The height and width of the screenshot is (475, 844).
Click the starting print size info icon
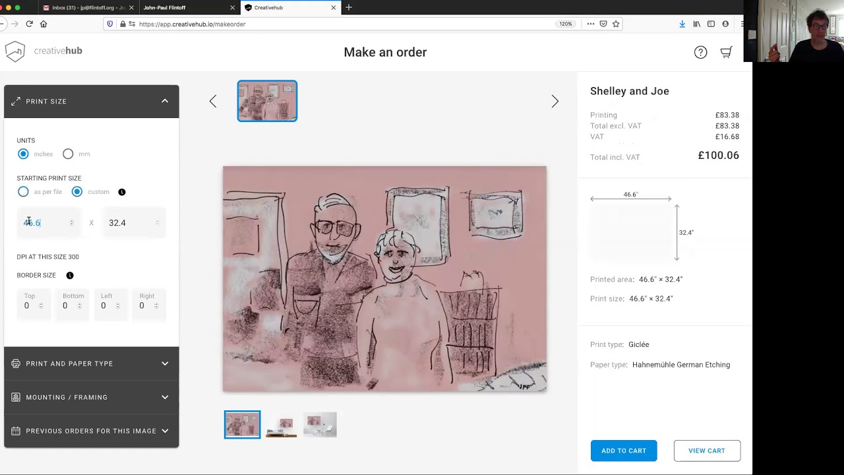tap(121, 192)
